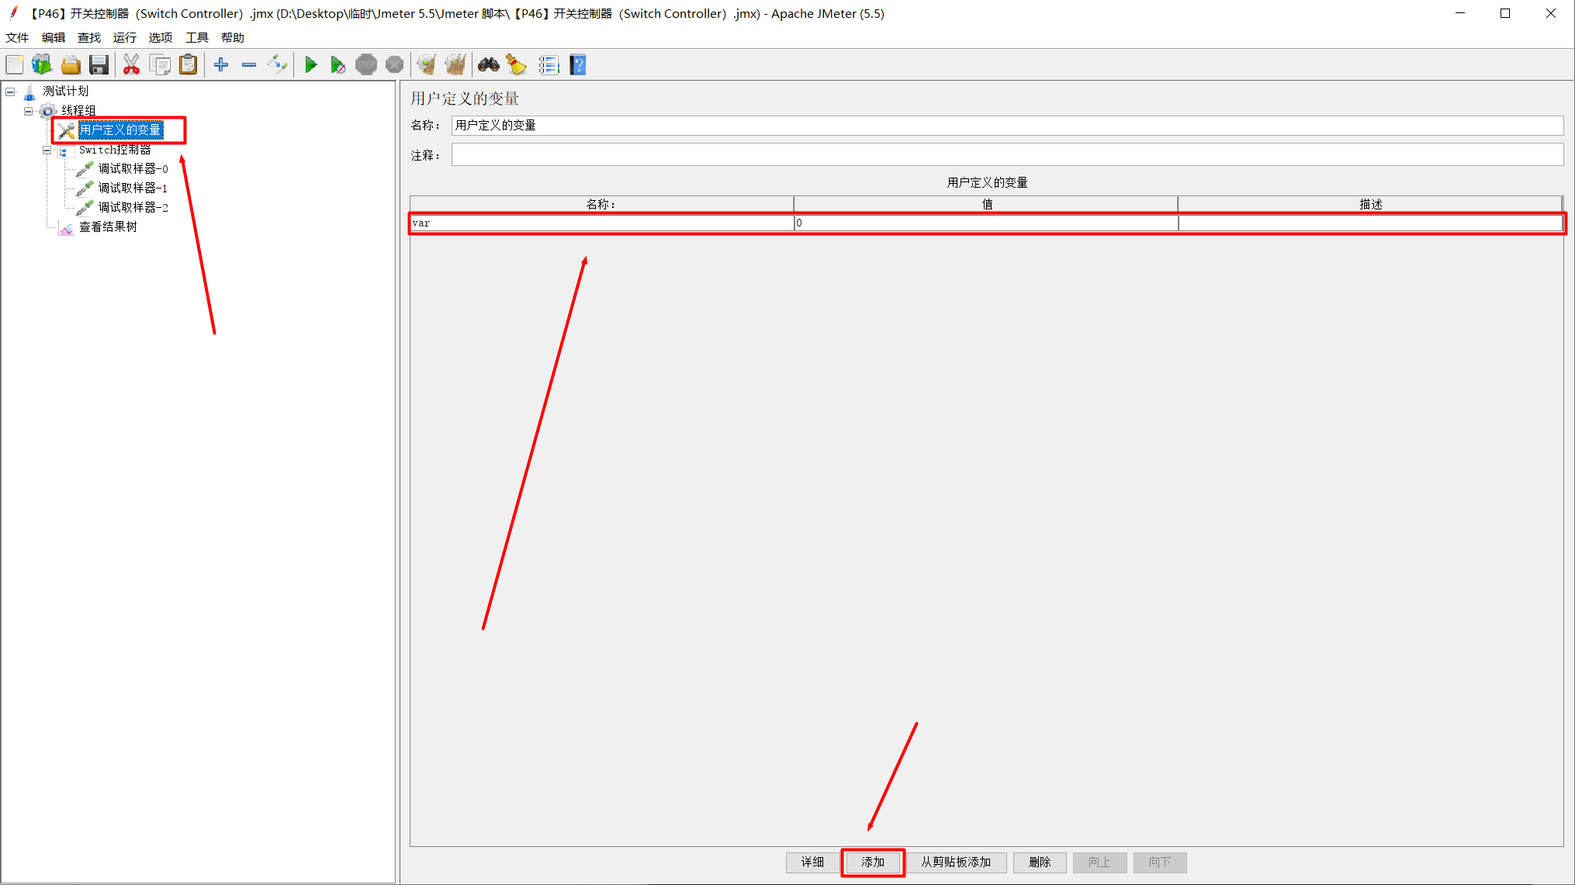This screenshot has width=1575, height=885.
Task: Click the Reset search yellow broom icon
Action: [516, 65]
